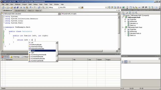
Task: Click the Copy toolbar icon
Action: click(24, 7)
